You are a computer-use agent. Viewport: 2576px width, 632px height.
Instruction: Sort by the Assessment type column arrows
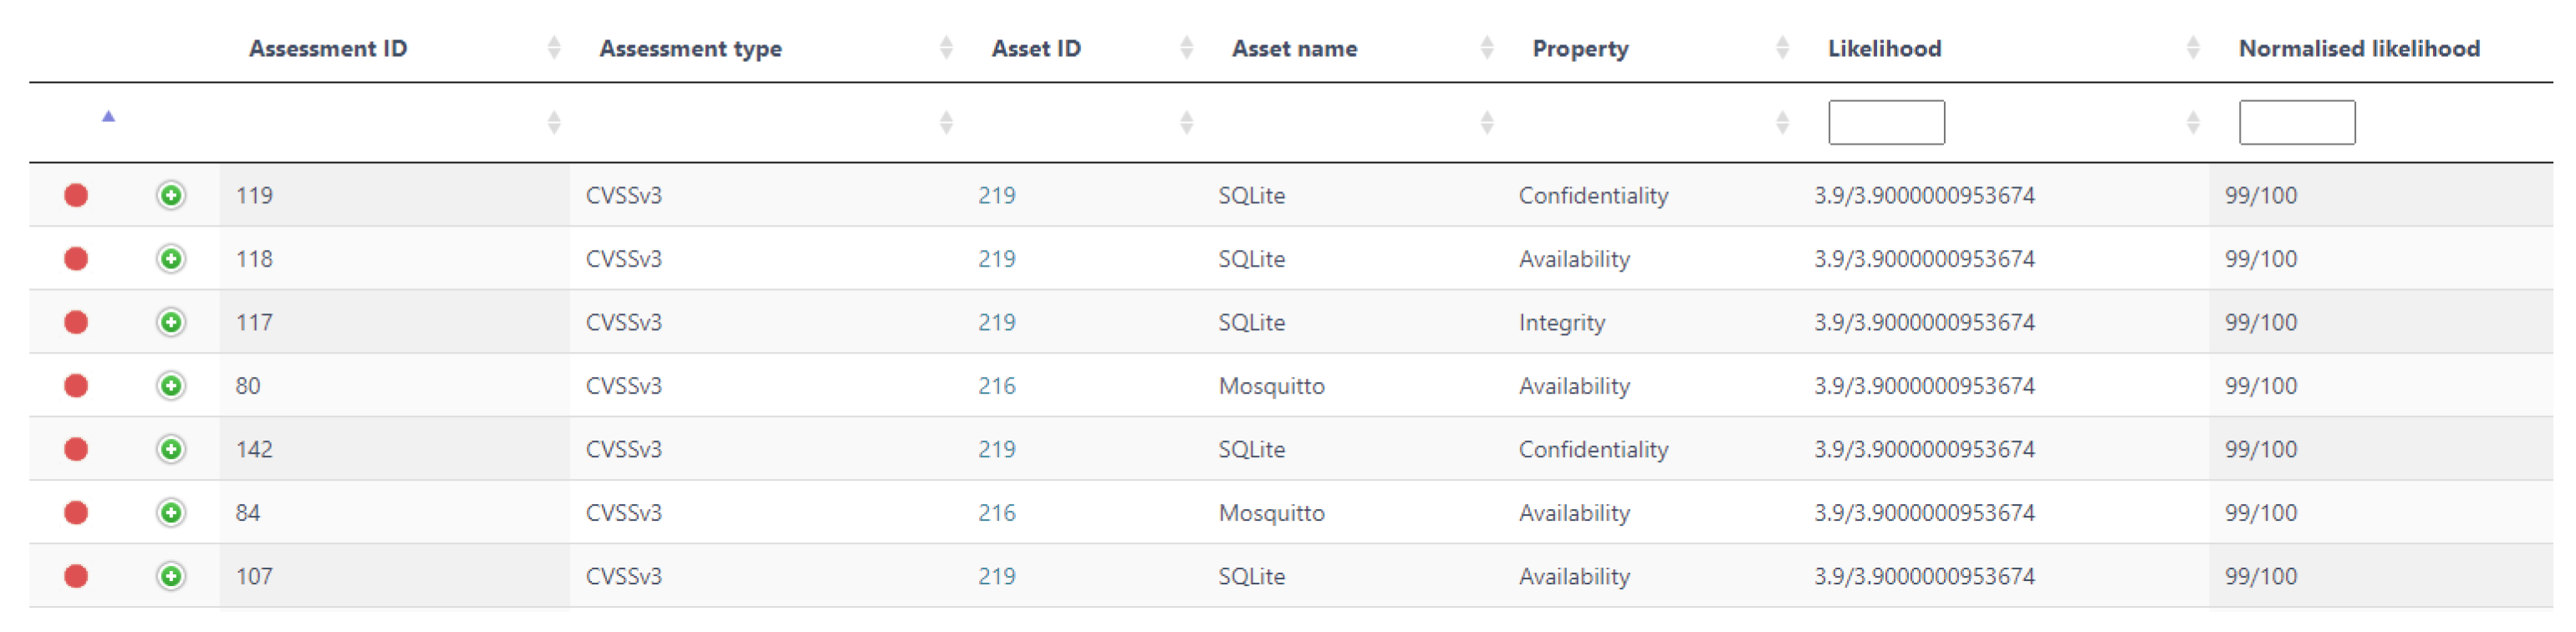[946, 47]
